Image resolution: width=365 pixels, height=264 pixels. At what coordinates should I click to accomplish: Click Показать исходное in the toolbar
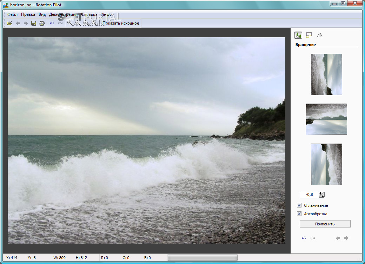(121, 23)
